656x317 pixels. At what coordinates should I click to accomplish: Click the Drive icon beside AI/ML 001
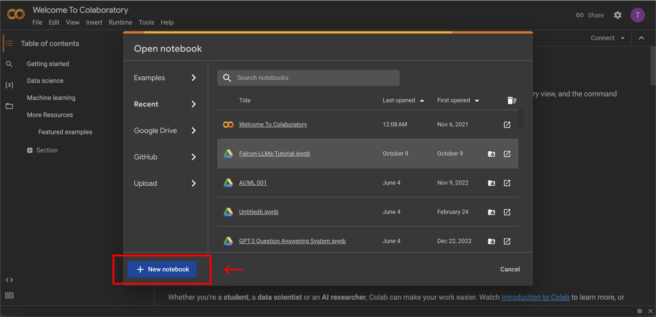click(x=228, y=183)
